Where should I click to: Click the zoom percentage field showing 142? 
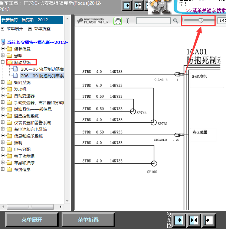coord(222,20)
